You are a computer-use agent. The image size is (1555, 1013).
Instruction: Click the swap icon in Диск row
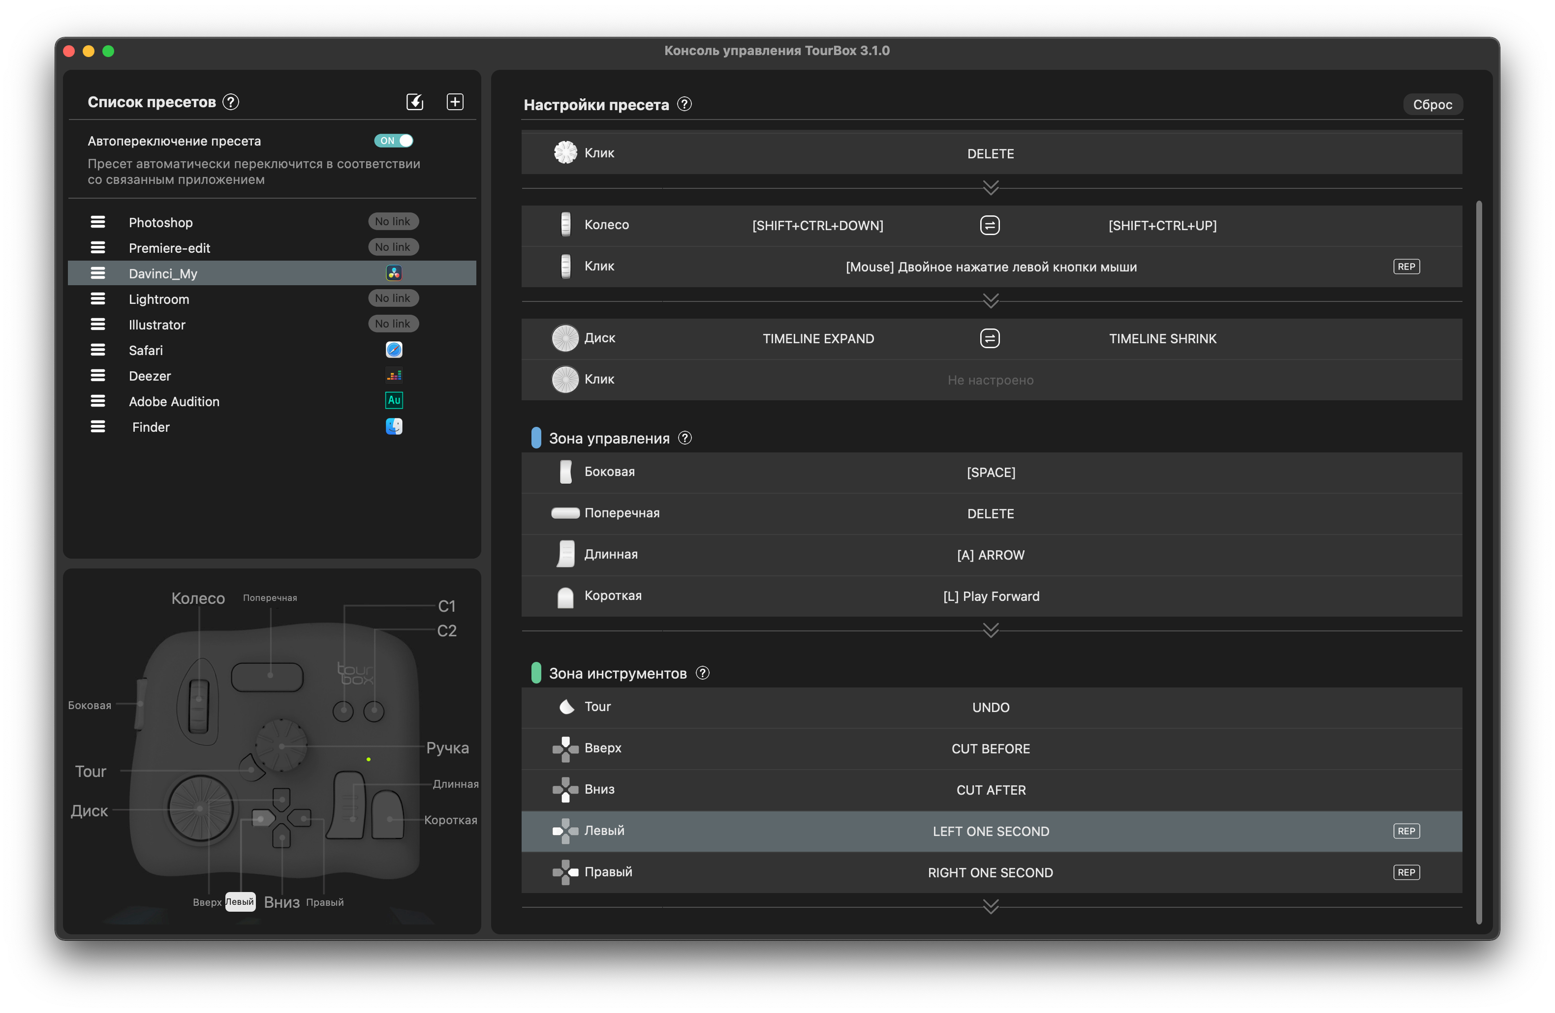point(990,338)
